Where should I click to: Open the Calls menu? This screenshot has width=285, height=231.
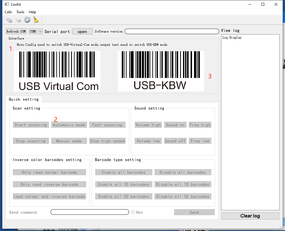(x=8, y=12)
